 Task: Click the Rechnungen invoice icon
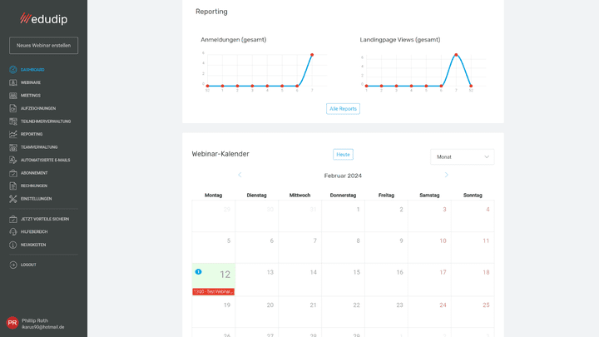[x=13, y=186]
